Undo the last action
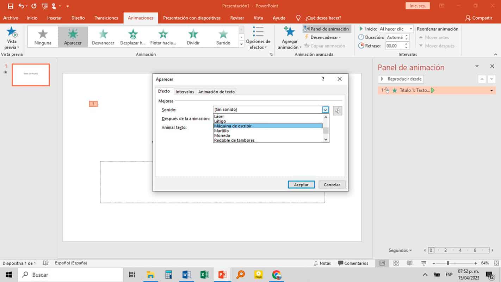 (x=21, y=6)
